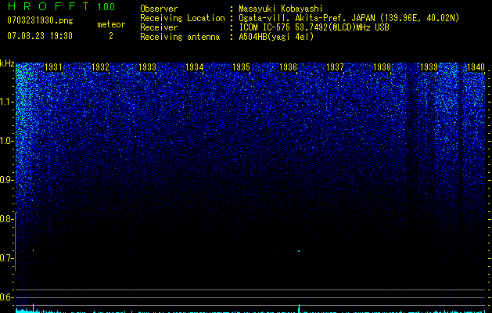Click the 'Receiving antenna' field label
492x313 pixels.
(180, 37)
